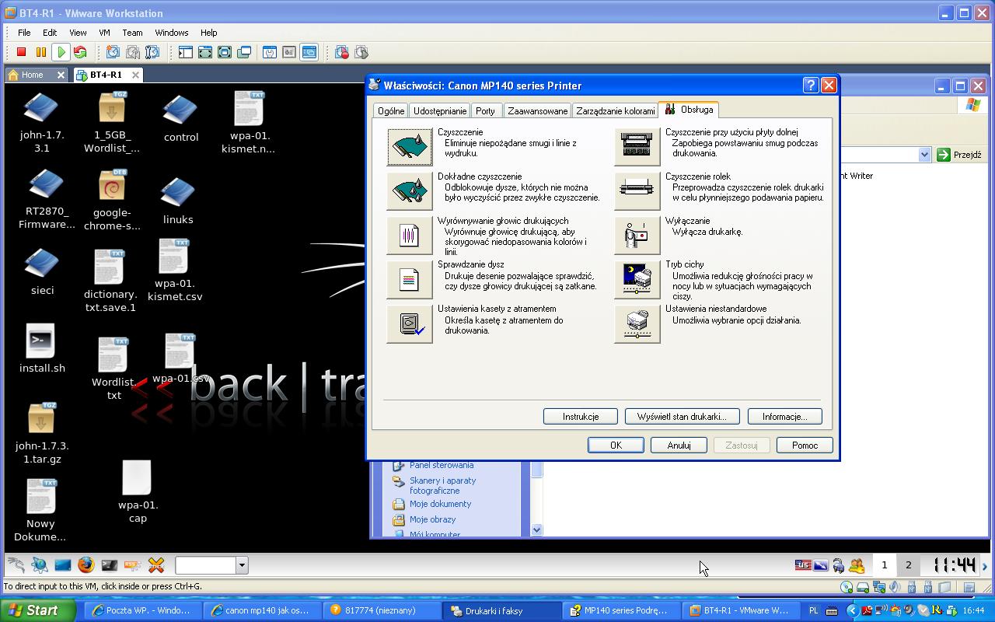Image resolution: width=995 pixels, height=622 pixels.
Task: Open the Zaawansowane tab
Action: (x=538, y=111)
